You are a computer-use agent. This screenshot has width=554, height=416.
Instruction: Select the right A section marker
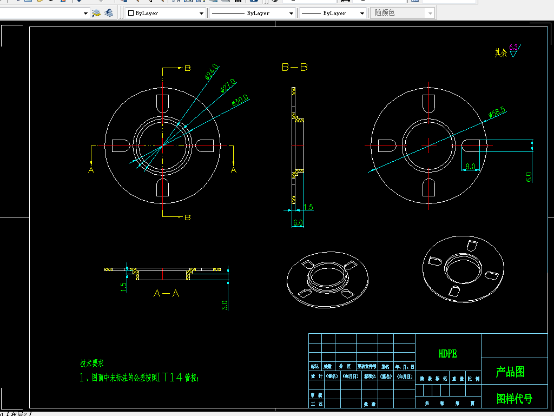point(234,170)
